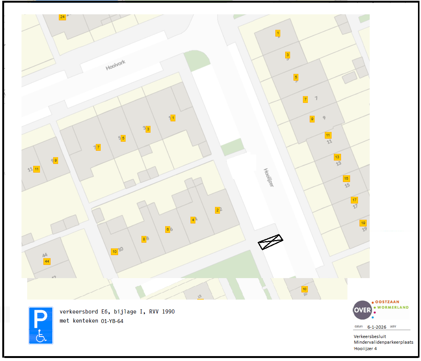The image size is (421, 361).
Task: Click the Hooijzer street name on map
Action: pyautogui.click(x=268, y=177)
